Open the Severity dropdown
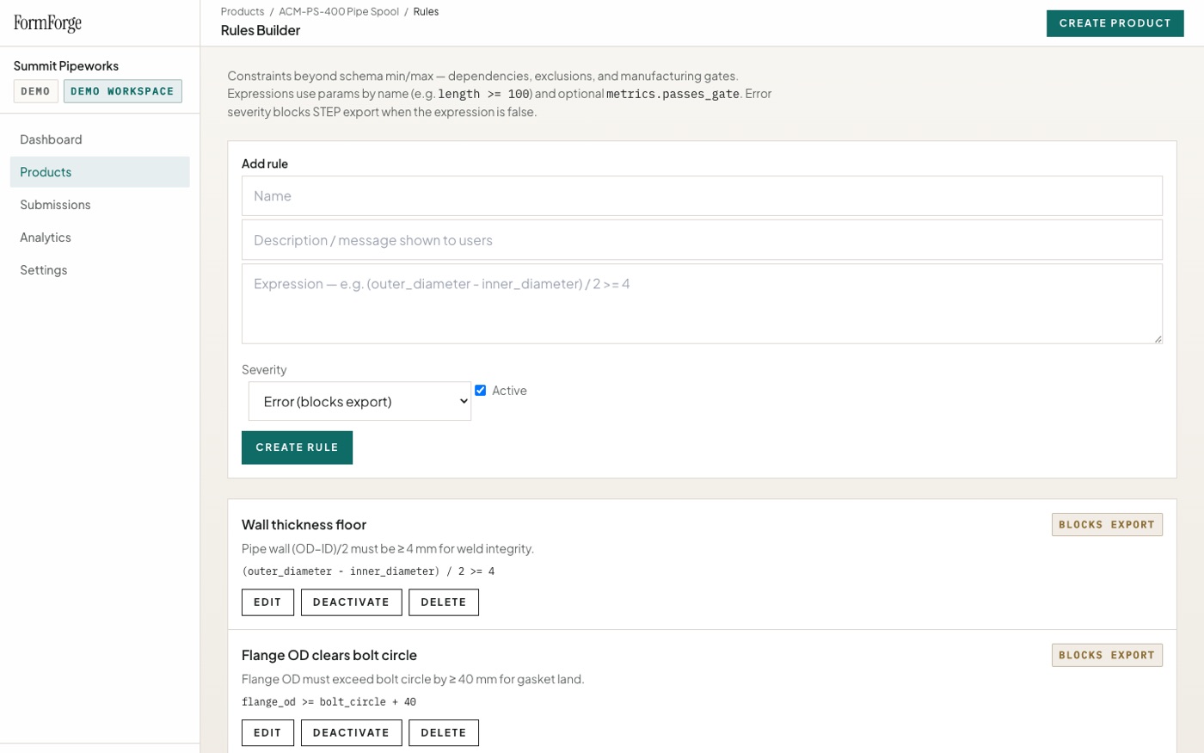The width and height of the screenshot is (1204, 753). click(359, 402)
